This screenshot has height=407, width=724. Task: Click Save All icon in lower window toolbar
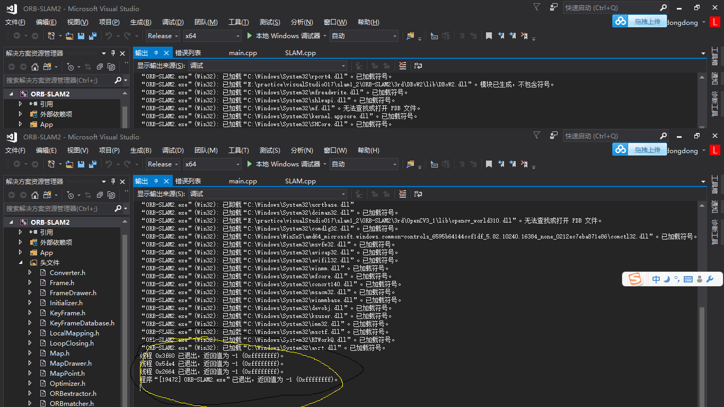(93, 164)
